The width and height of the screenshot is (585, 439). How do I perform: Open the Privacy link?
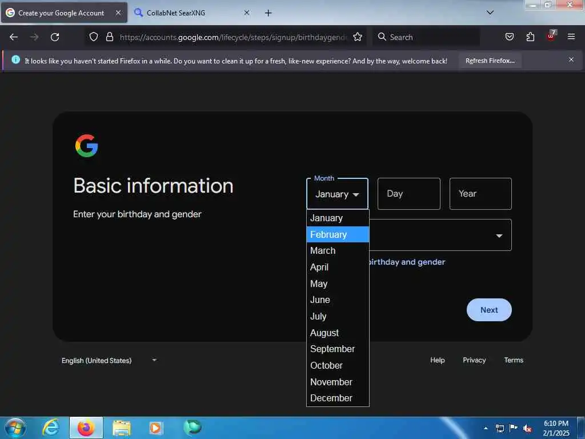pyautogui.click(x=474, y=360)
